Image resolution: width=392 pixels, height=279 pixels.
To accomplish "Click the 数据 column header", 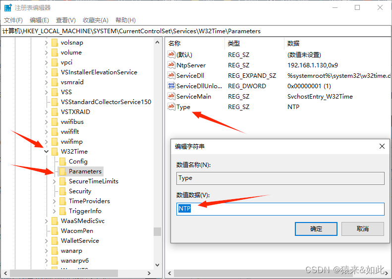I will 337,44.
